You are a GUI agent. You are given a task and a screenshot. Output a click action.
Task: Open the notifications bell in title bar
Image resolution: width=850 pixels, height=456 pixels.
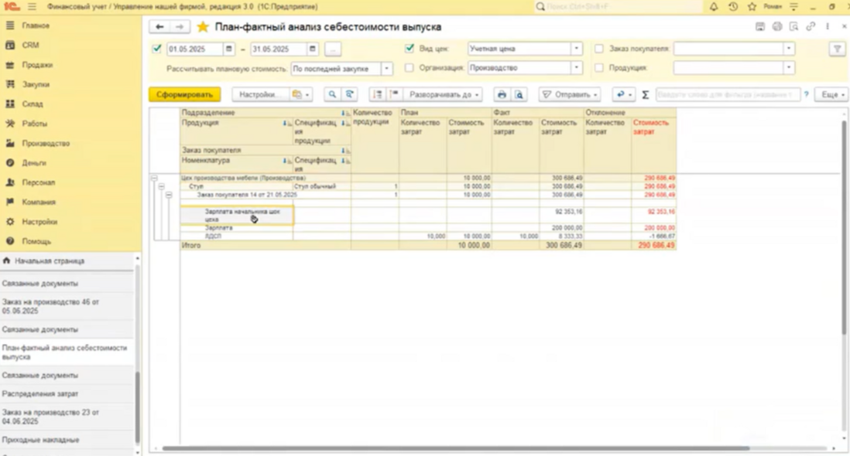(x=714, y=7)
